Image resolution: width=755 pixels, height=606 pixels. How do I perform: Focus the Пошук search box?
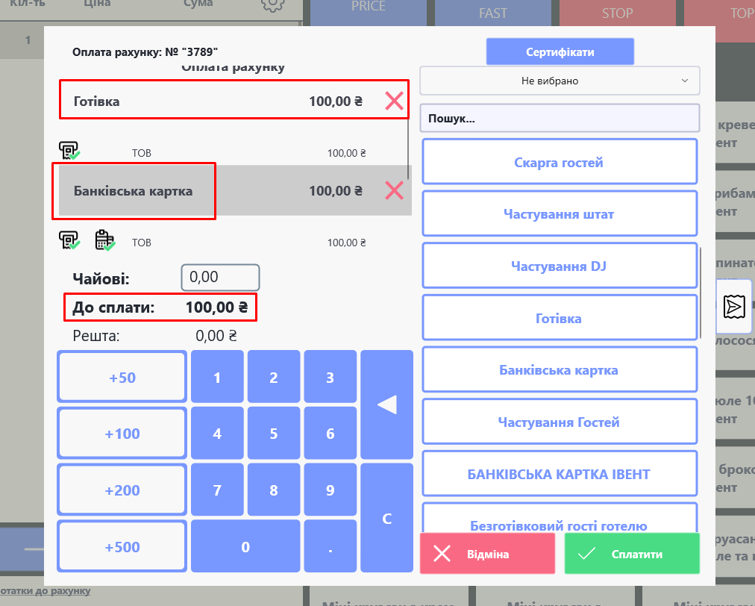(560, 119)
